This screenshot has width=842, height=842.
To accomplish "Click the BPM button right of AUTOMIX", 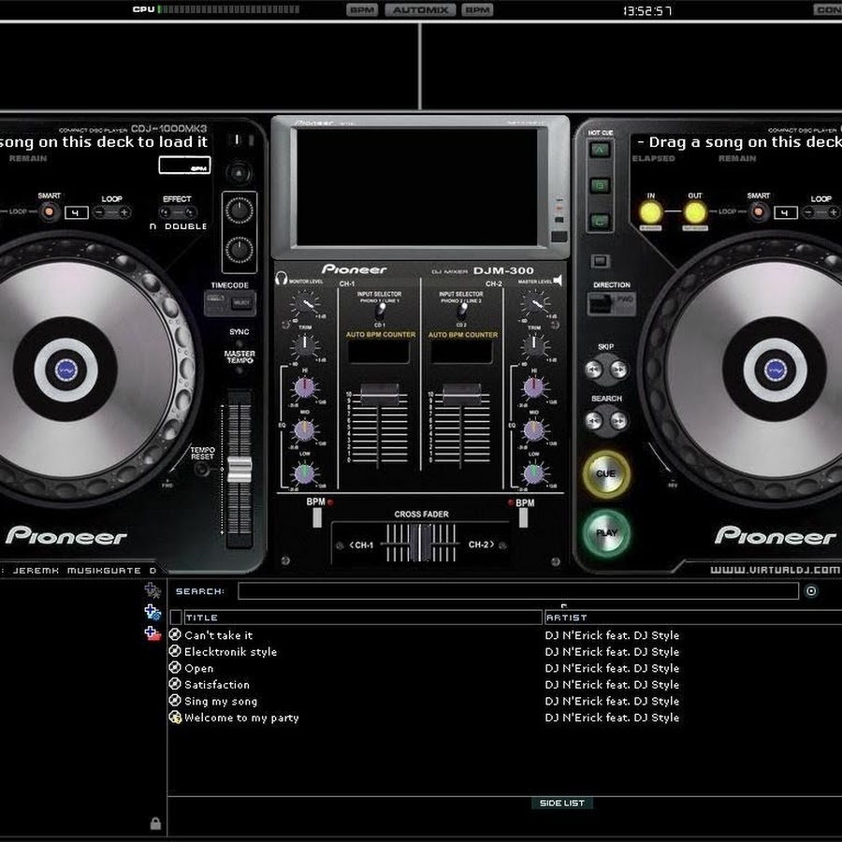I will (x=477, y=10).
